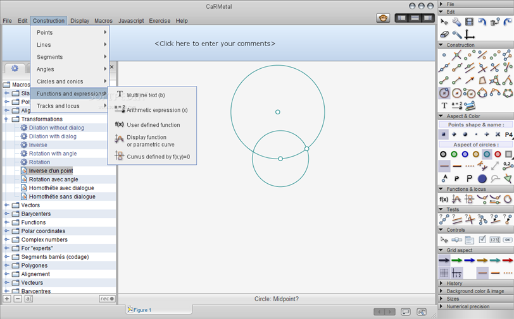This screenshot has height=319, width=514.
Task: Select the diamond point shape option
Action: click(454, 134)
